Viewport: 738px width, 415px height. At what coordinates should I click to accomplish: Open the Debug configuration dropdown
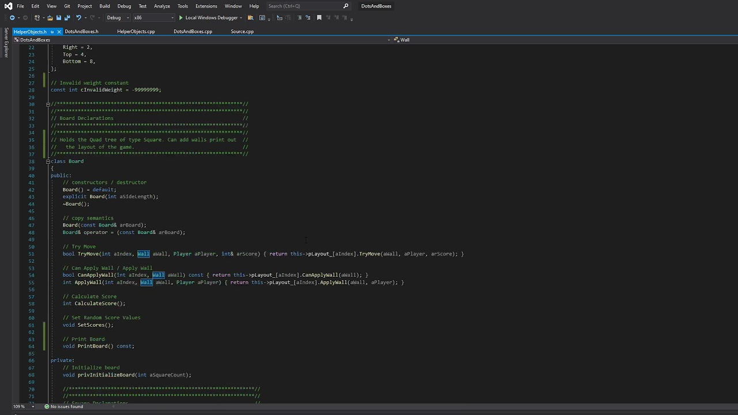coord(117,18)
